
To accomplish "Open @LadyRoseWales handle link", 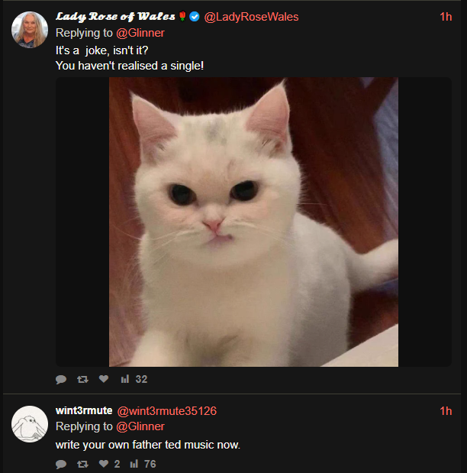I will [251, 17].
